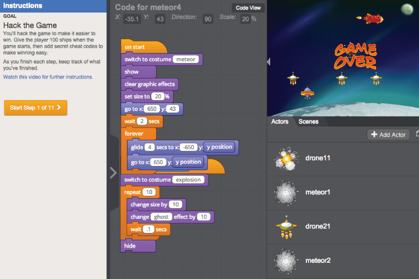Edit the glide 4 secs value
Image resolution: width=419 pixels, height=279 pixels.
[150, 148]
